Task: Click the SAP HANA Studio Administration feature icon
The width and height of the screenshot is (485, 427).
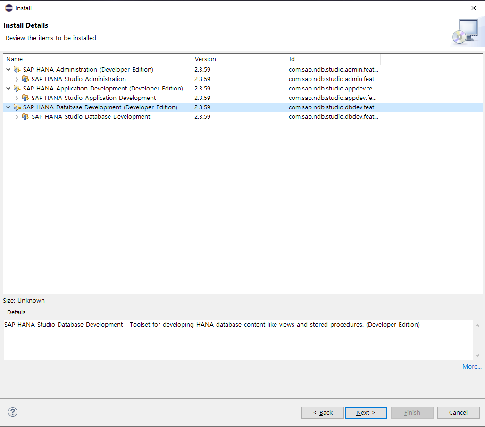Action: click(25, 79)
